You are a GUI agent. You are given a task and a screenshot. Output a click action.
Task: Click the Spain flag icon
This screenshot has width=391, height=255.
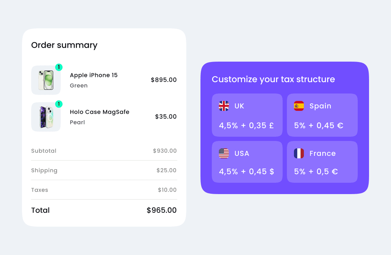[299, 106]
